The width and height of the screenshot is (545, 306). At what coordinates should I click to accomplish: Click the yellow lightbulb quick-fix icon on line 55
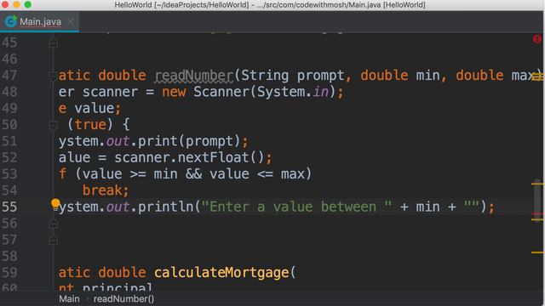click(55, 204)
